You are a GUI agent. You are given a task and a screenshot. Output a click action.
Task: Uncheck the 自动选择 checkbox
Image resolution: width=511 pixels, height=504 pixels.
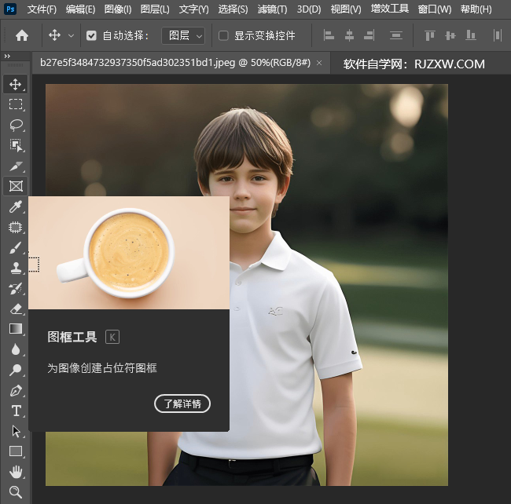91,35
